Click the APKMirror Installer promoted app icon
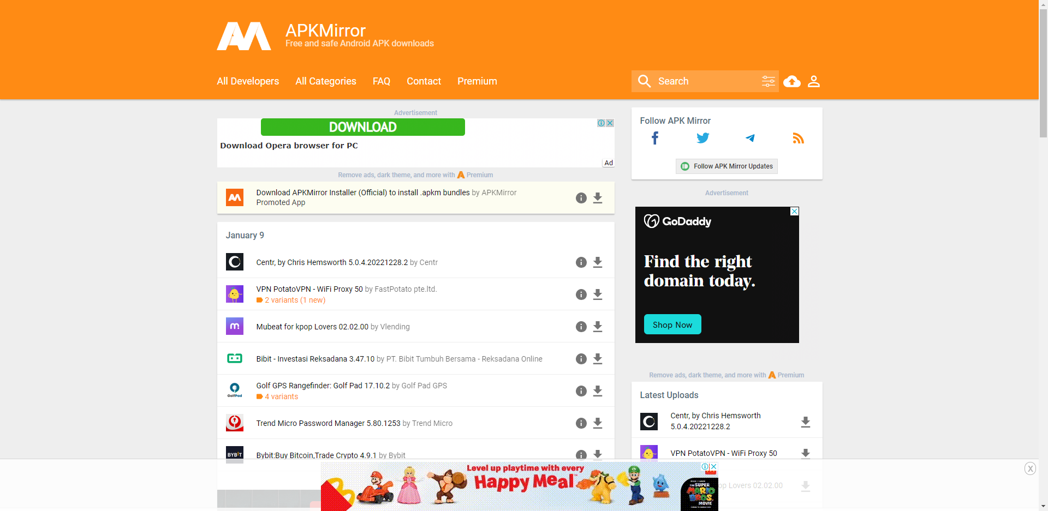 coord(235,197)
